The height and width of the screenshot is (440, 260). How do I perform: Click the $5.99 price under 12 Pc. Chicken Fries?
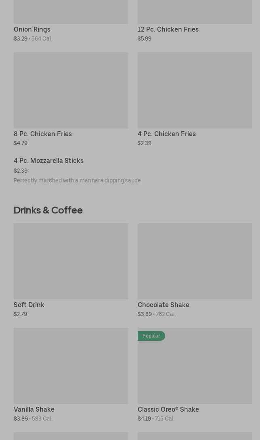[145, 38]
